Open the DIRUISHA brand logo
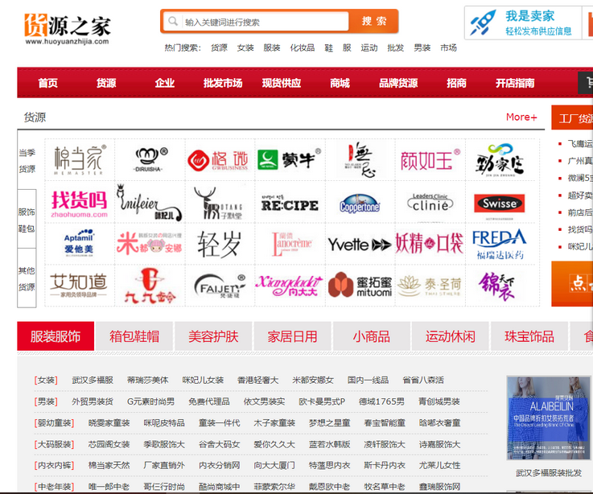This screenshot has width=593, height=494. [150, 160]
